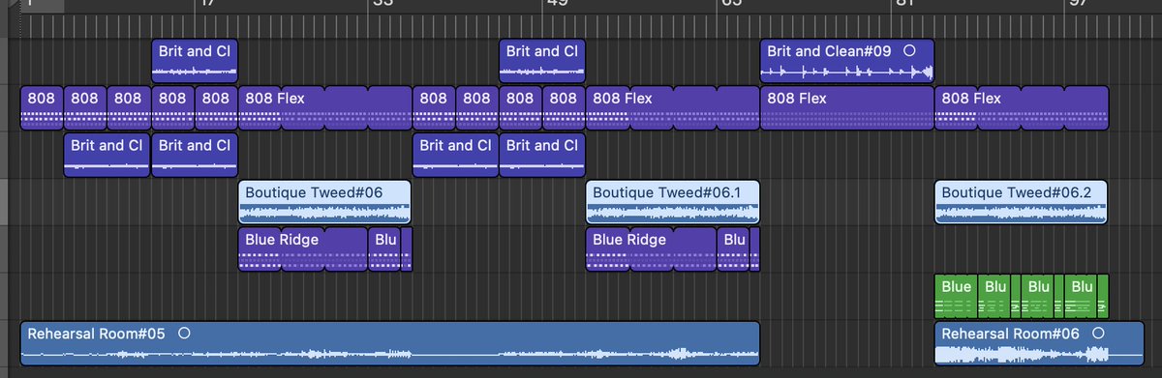The image size is (1162, 378).
Task: Select the Boutique Tweed#06 region
Action: coord(324,202)
